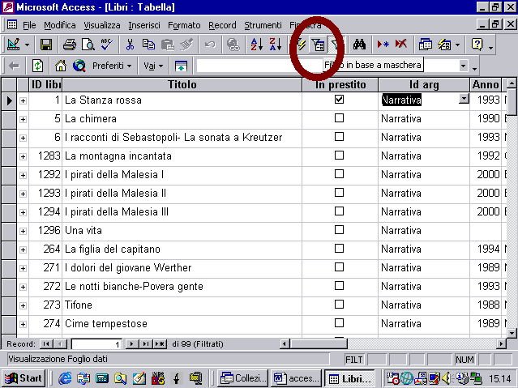Click the New Record toolbar icon
518x388 pixels.
(x=383, y=45)
